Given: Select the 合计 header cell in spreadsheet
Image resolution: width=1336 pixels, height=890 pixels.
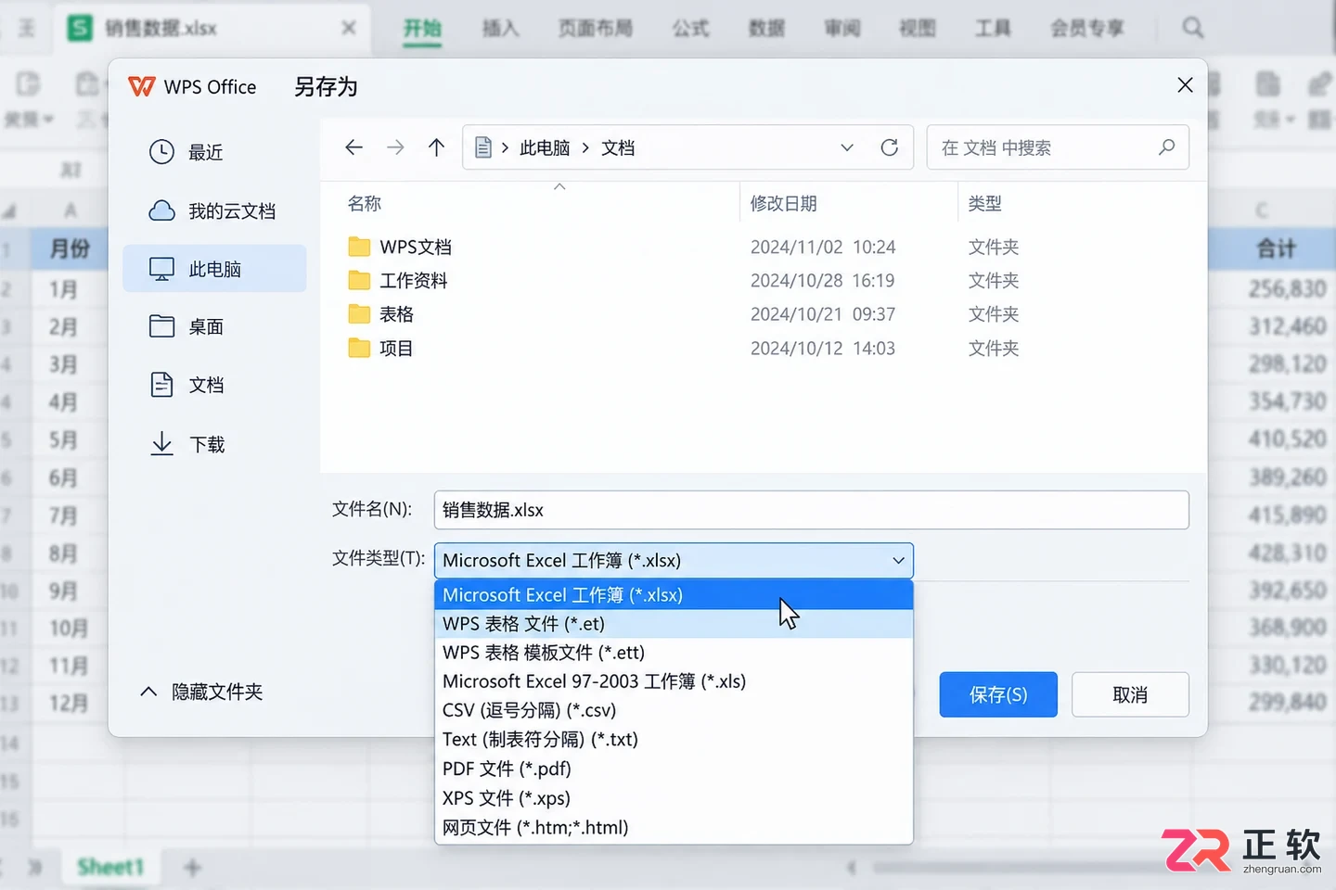Looking at the screenshot, I should [x=1276, y=248].
